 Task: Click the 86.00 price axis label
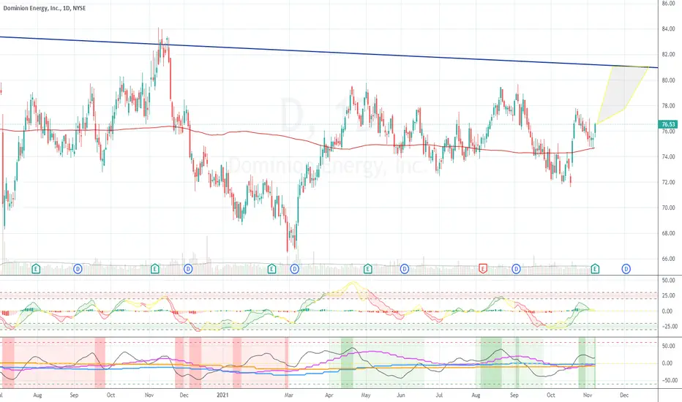click(x=668, y=3)
